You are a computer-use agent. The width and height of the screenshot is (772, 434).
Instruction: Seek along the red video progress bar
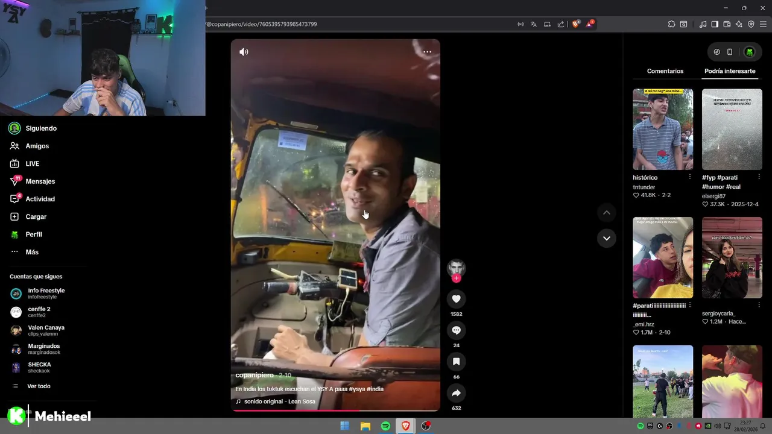[335, 410]
